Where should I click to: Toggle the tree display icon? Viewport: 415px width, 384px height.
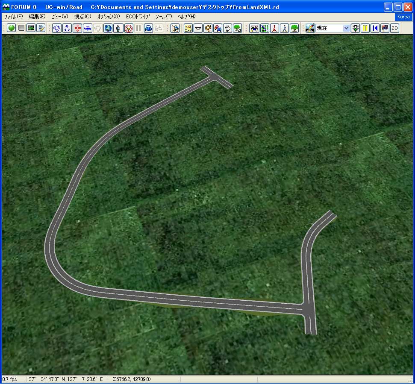click(x=294, y=28)
